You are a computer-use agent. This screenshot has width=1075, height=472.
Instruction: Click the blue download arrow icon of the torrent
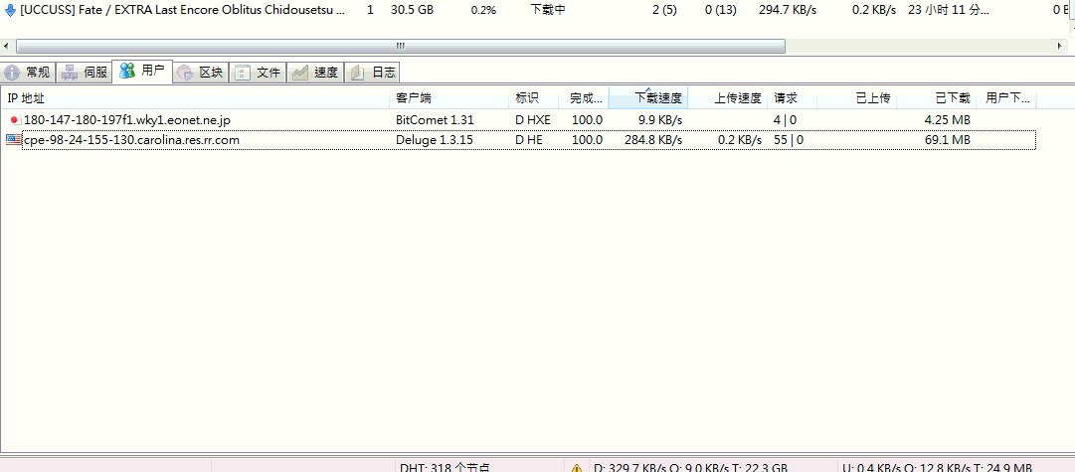point(10,11)
